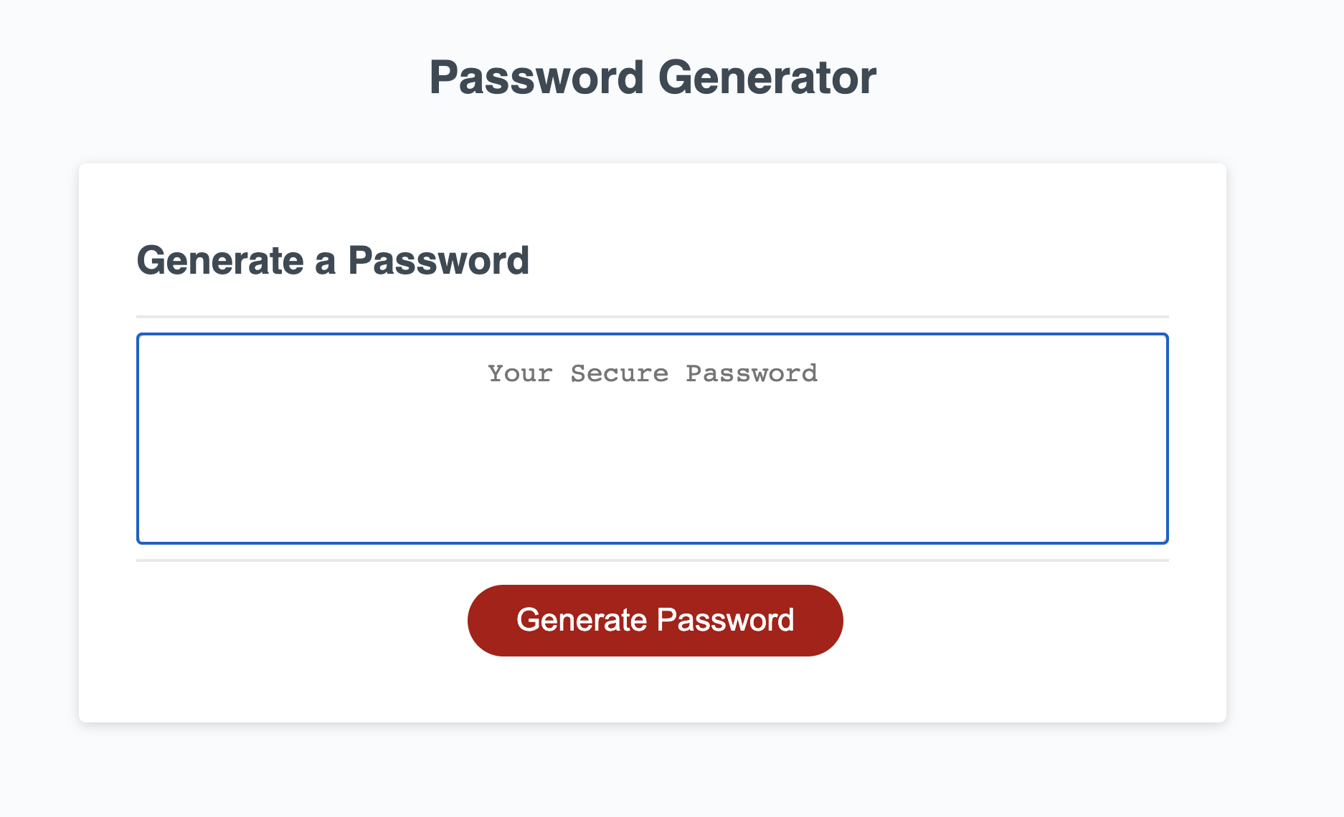Activate the Generate Password control

click(x=655, y=619)
